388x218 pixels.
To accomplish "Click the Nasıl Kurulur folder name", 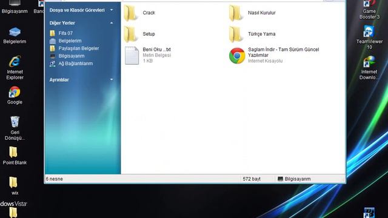I will pyautogui.click(x=261, y=13).
